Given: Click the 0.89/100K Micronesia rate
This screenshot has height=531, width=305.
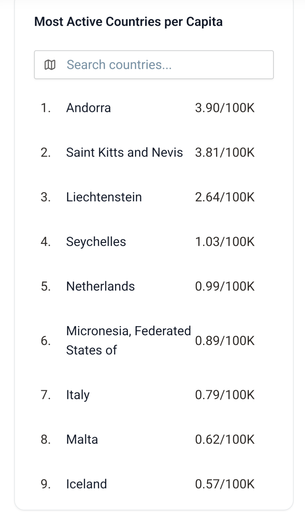Looking at the screenshot, I should click(225, 341).
